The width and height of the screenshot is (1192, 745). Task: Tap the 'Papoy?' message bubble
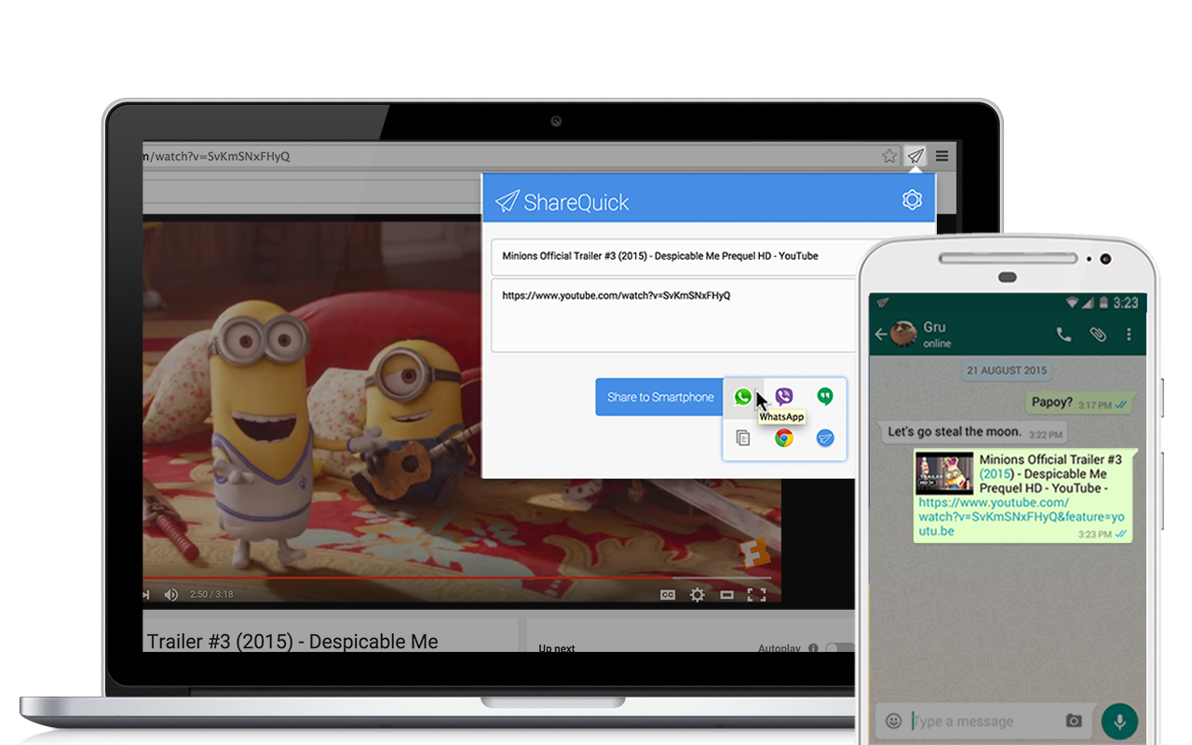point(1080,402)
